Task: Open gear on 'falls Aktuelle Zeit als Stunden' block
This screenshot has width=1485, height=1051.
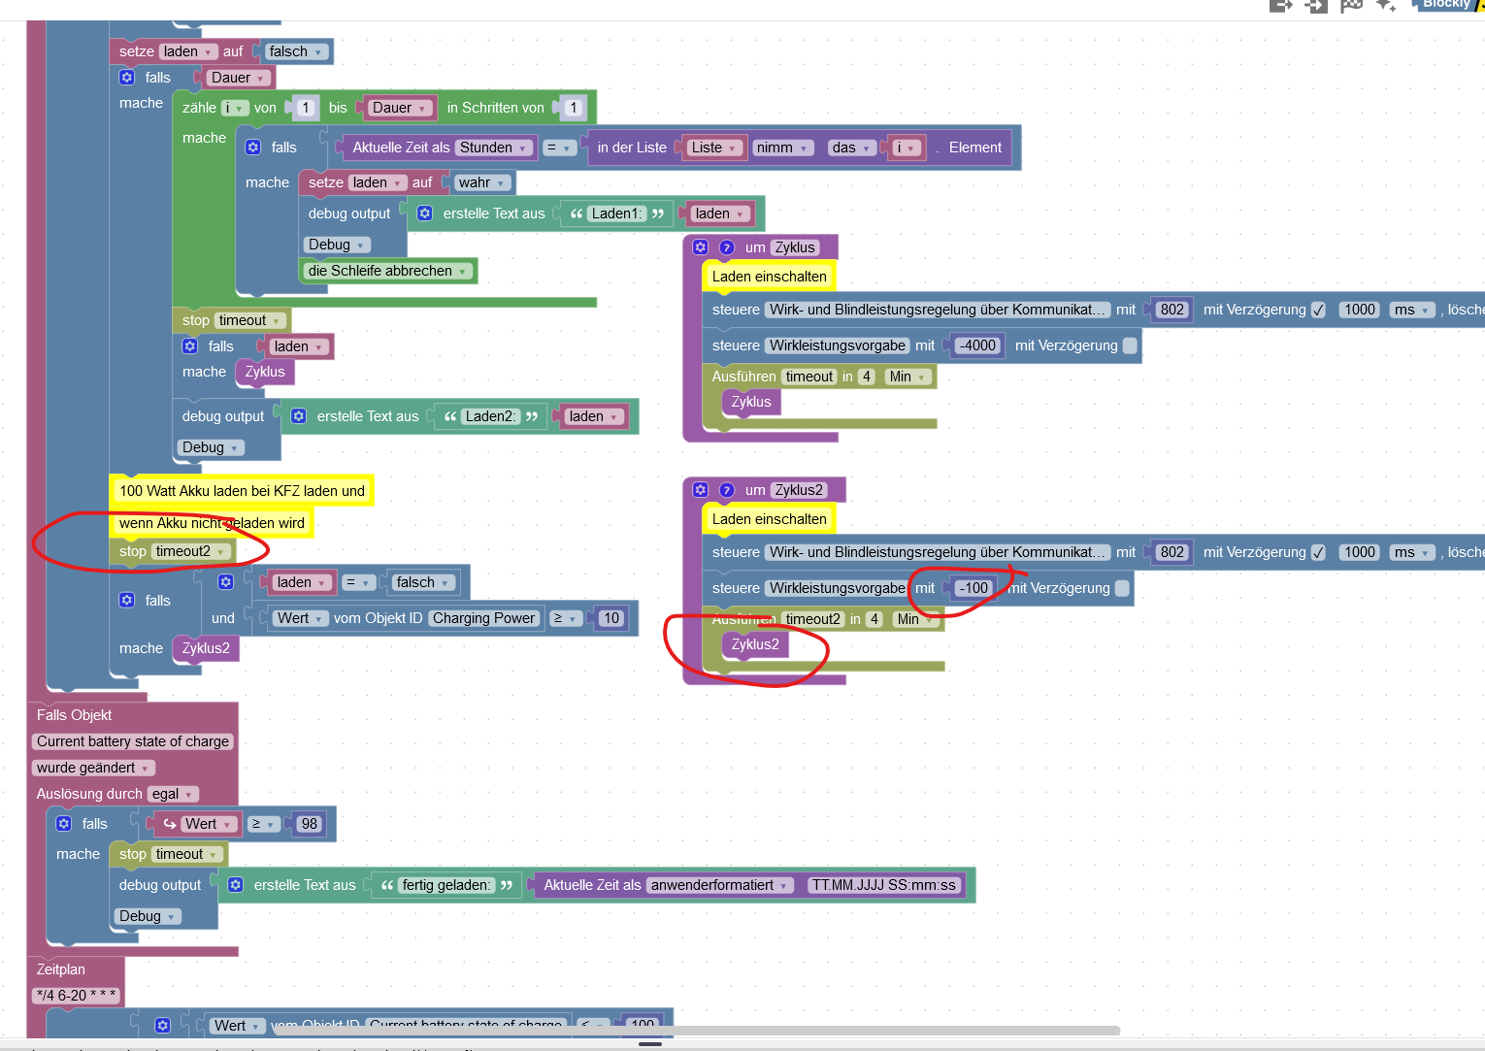Action: (253, 148)
